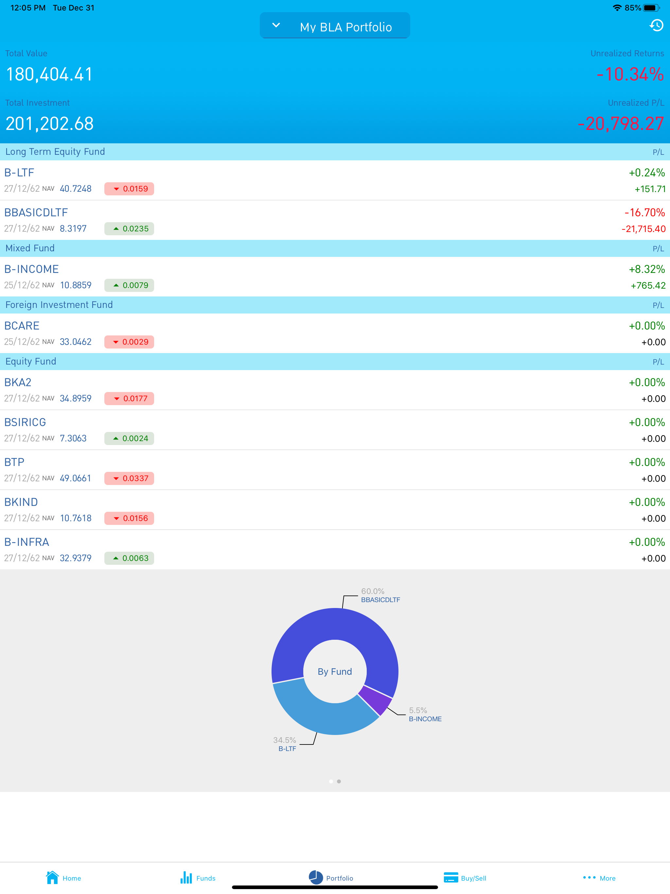Open the BKA2 fund row
Screen dimensions: 670x894
click(x=335, y=390)
